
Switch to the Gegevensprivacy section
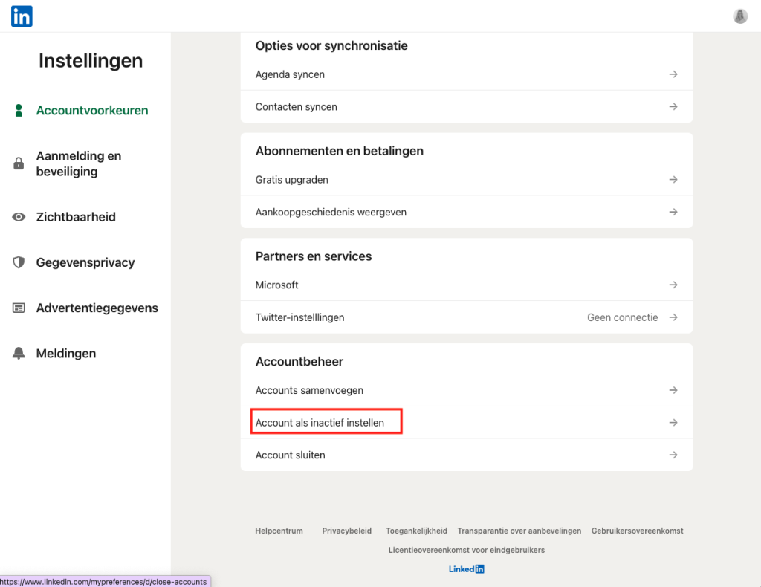click(x=85, y=262)
